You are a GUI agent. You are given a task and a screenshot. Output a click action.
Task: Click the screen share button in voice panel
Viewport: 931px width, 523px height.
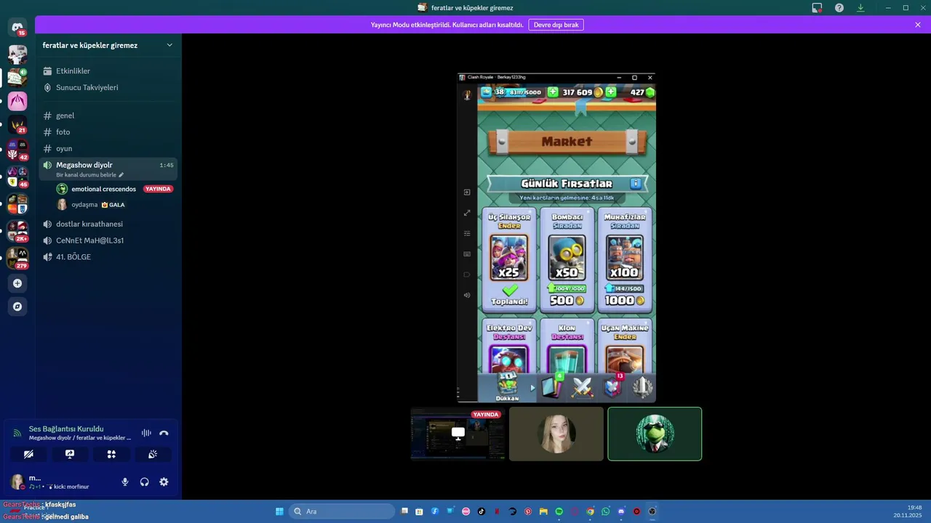70,454
